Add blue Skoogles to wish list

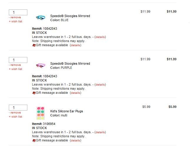pos(16,21)
